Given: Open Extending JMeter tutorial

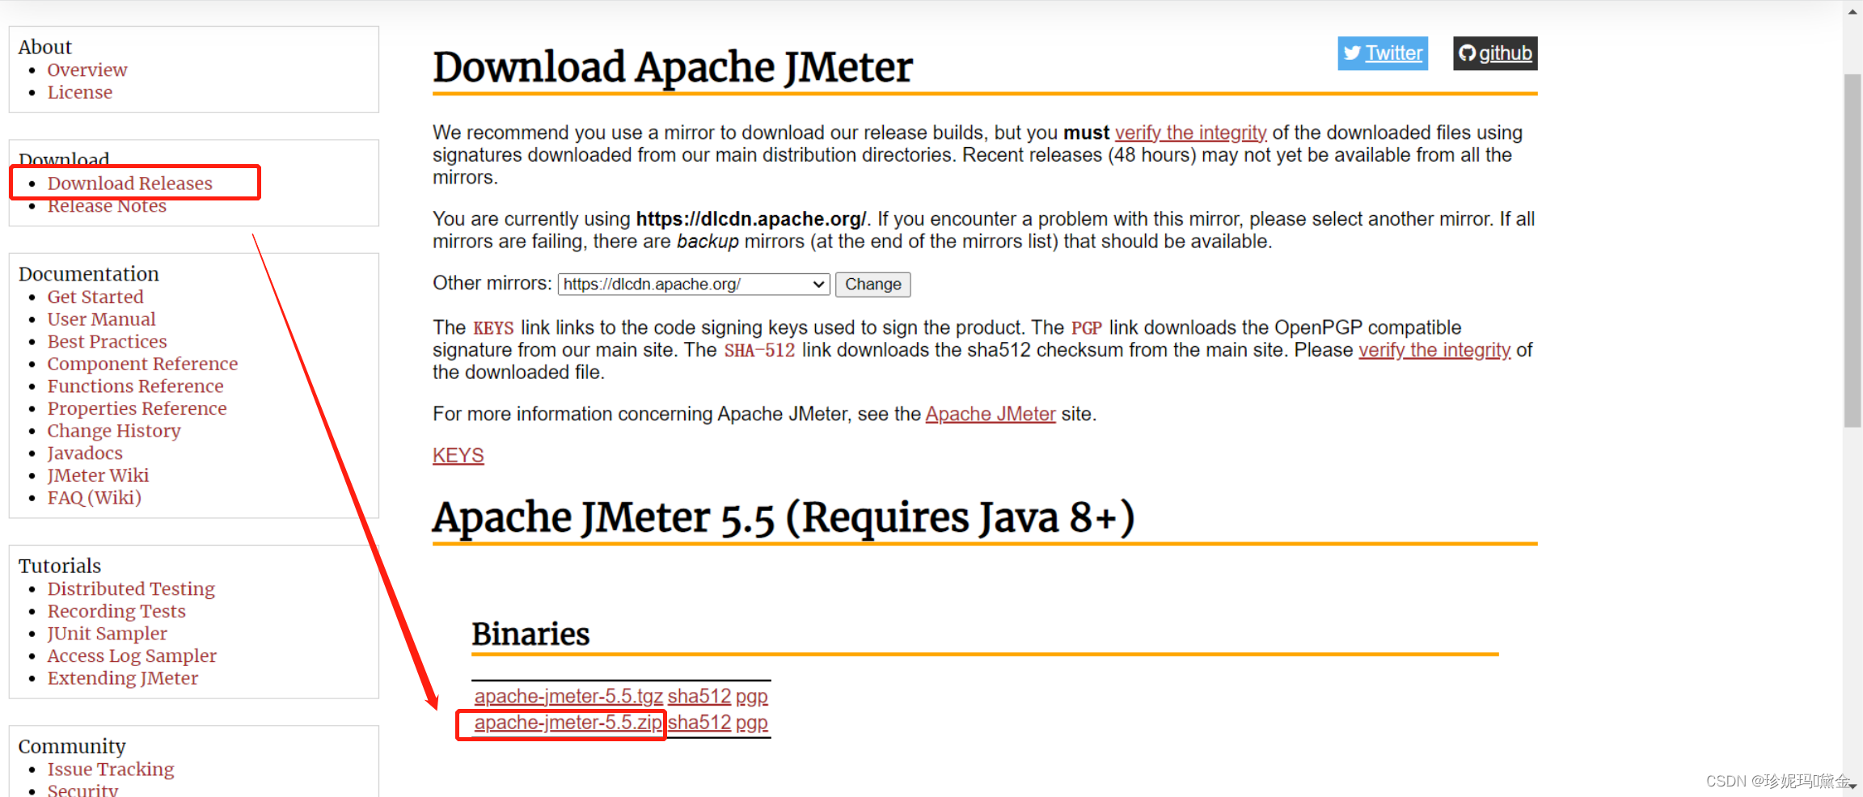Looking at the screenshot, I should [123, 678].
